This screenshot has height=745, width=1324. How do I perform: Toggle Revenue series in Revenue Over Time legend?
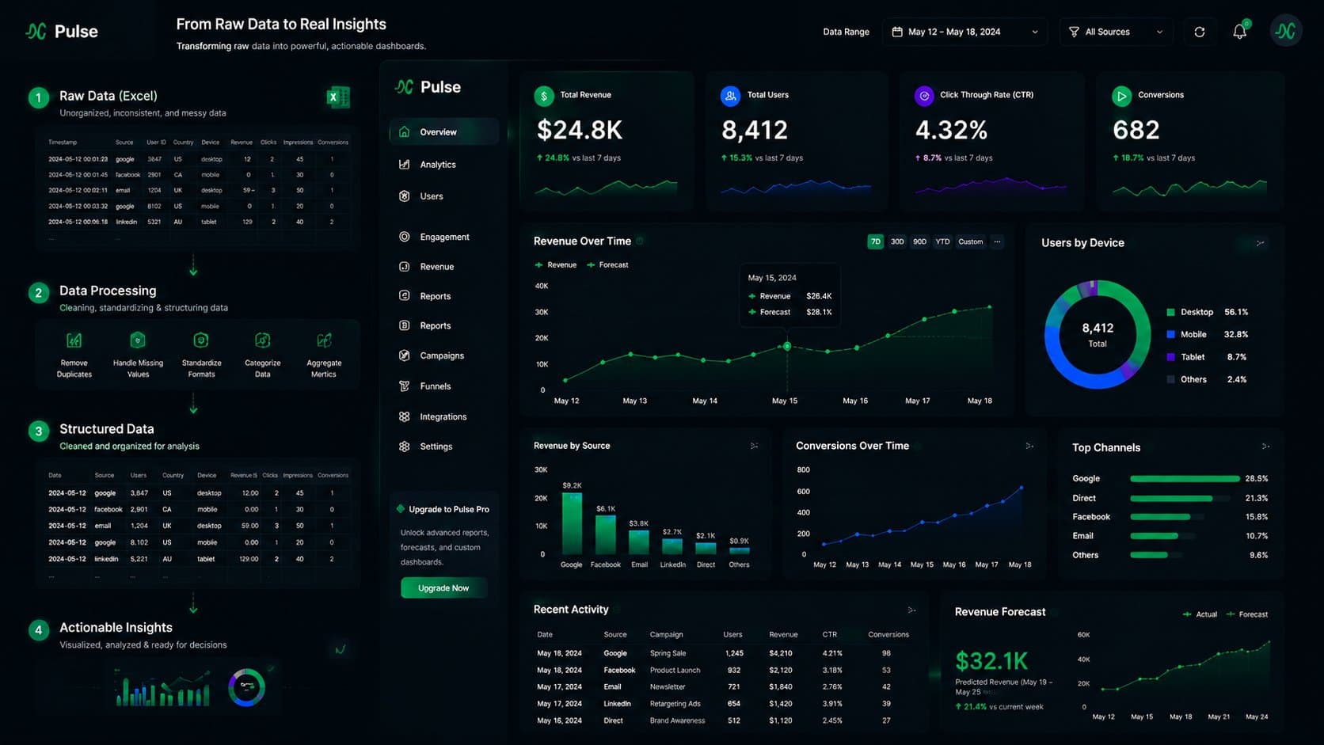(x=556, y=265)
